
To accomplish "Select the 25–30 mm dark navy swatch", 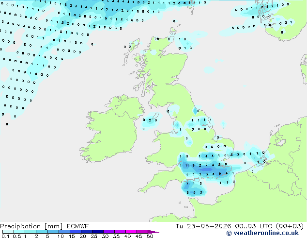I will tap(97, 232).
